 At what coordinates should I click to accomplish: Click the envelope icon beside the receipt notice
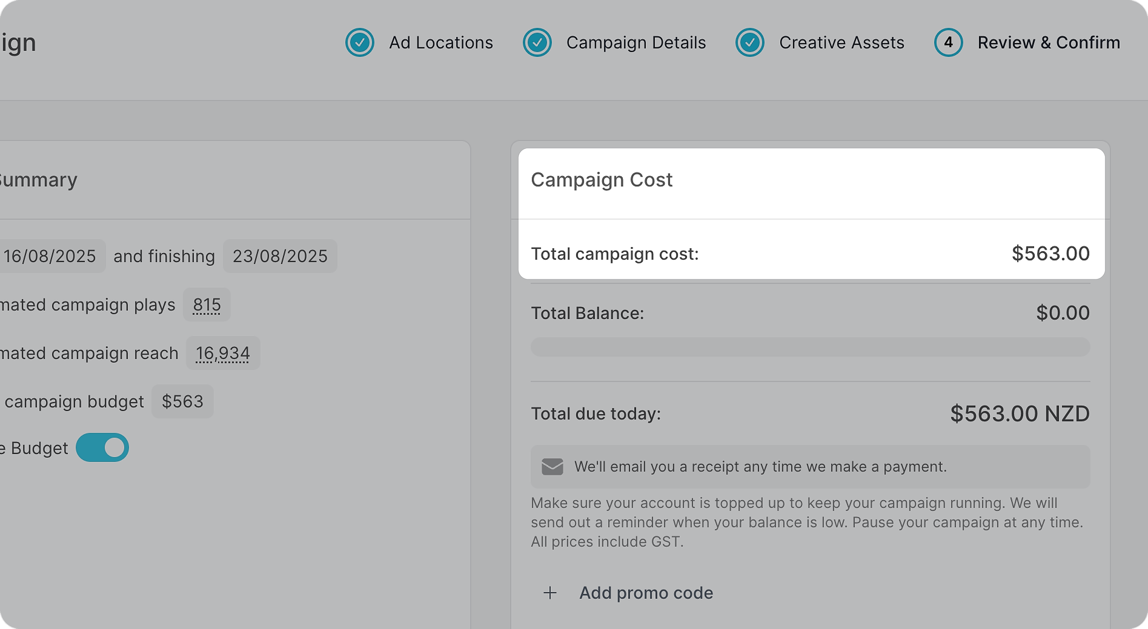click(552, 467)
